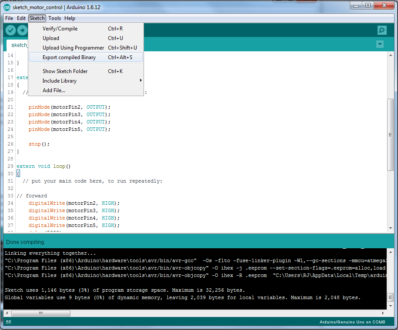The height and width of the screenshot is (330, 398).
Task: Open the Edit menu
Action: tap(21, 18)
